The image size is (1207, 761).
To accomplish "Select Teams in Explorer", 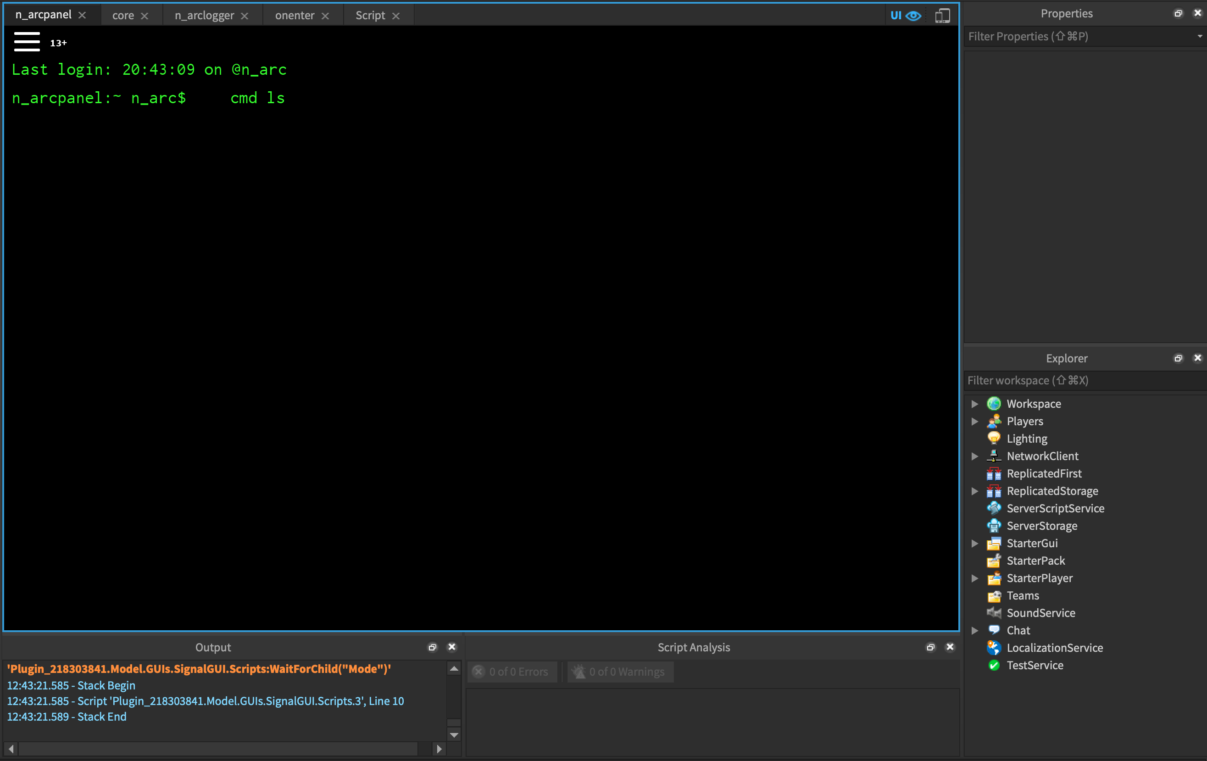I will (1023, 595).
